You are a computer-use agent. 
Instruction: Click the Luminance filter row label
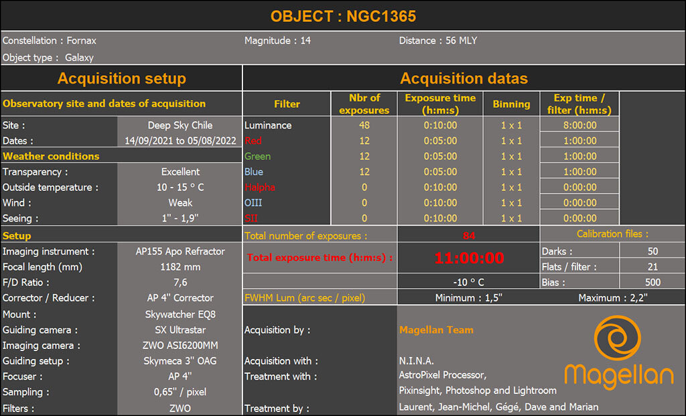268,125
